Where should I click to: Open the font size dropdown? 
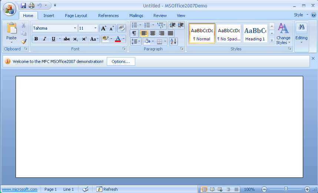pyautogui.click(x=95, y=28)
